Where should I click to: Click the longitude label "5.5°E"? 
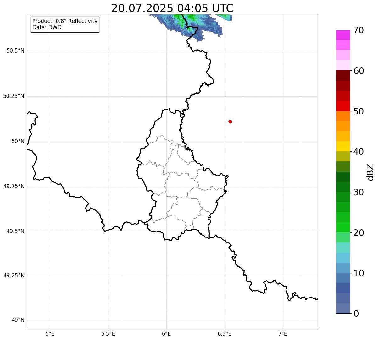108,333
